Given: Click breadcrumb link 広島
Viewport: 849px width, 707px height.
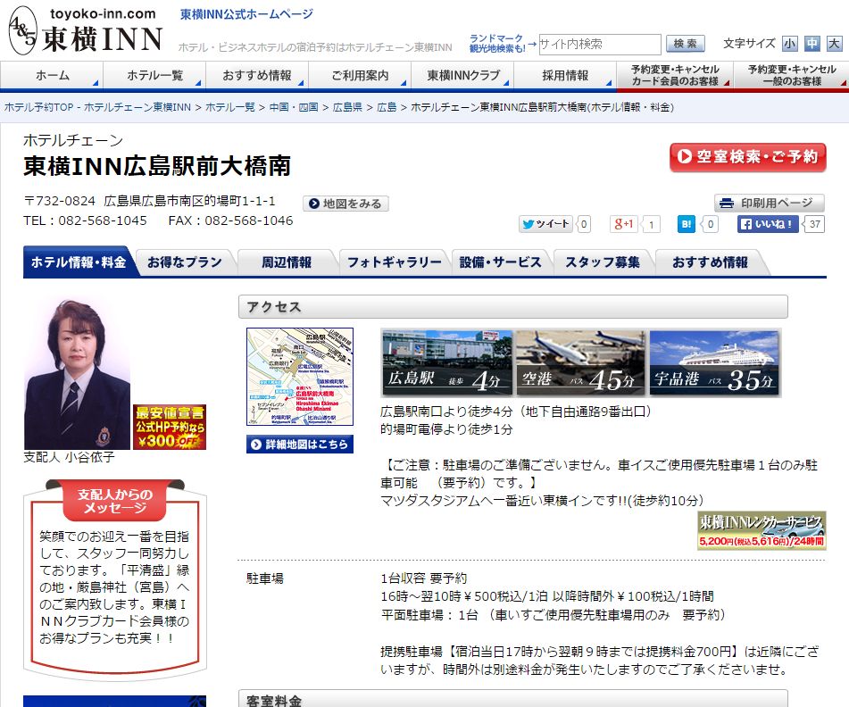Looking at the screenshot, I should tap(387, 107).
